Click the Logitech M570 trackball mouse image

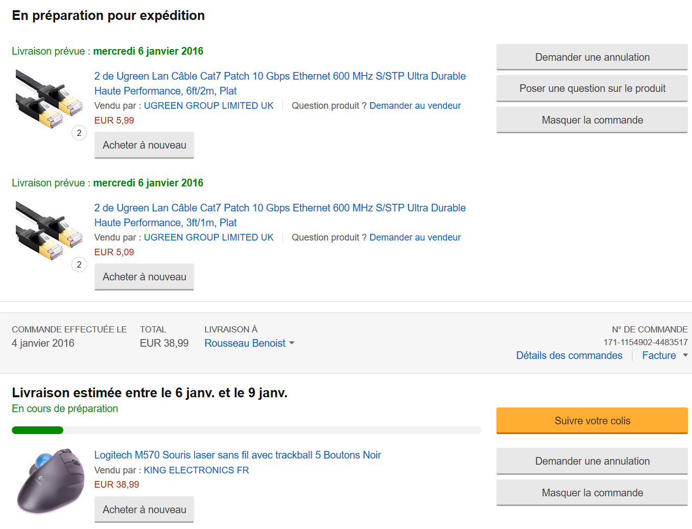pyautogui.click(x=51, y=480)
